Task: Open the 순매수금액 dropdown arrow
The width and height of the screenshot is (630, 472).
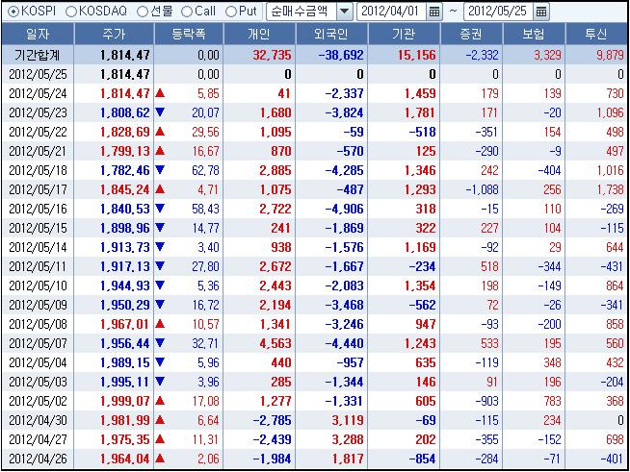Action: point(344,12)
